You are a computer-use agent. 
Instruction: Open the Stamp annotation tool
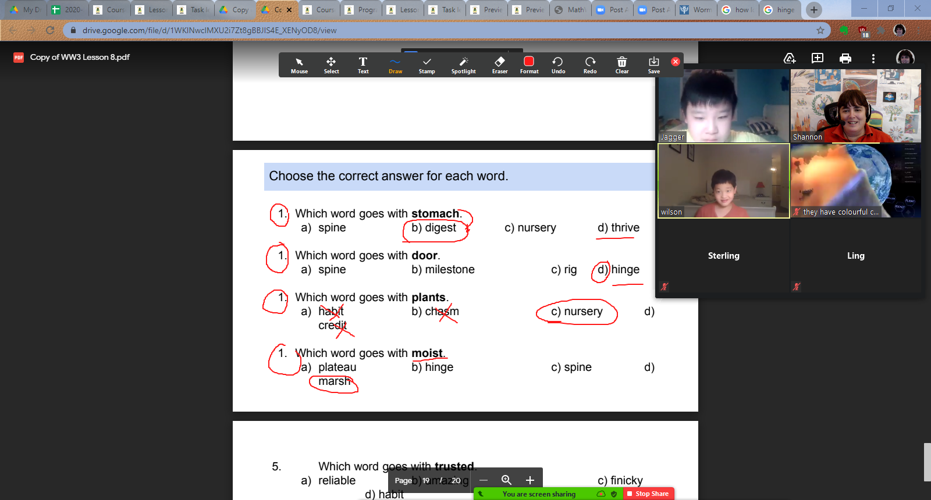click(x=427, y=65)
